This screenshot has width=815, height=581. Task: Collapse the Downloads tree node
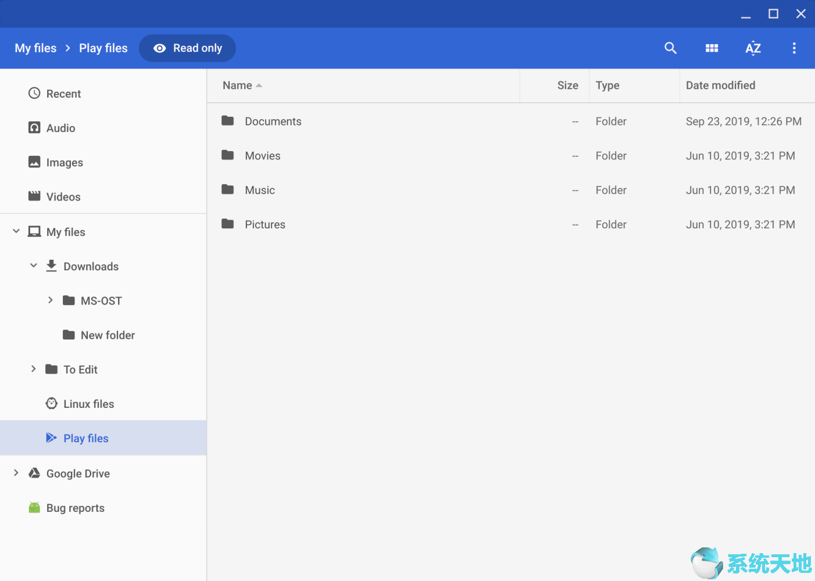[x=34, y=266]
